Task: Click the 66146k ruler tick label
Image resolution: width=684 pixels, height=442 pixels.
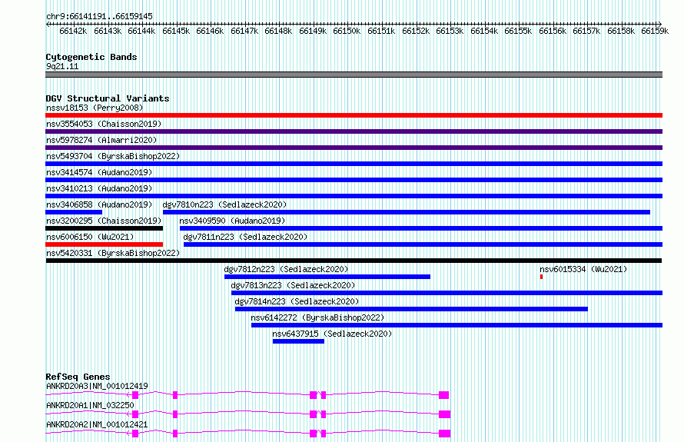Action: [x=210, y=31]
